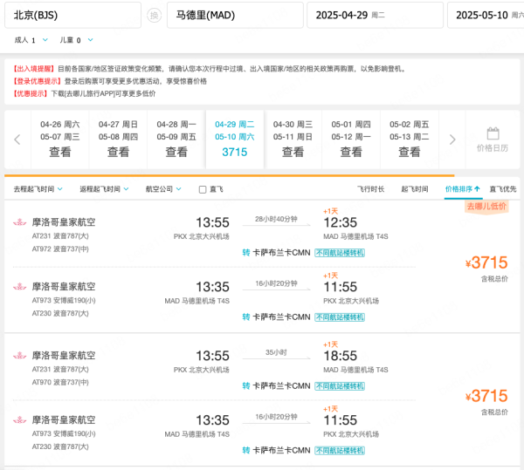This screenshot has height=470, width=524.
Task: Edit destination city 马德里(MAD) field
Action: [x=235, y=16]
